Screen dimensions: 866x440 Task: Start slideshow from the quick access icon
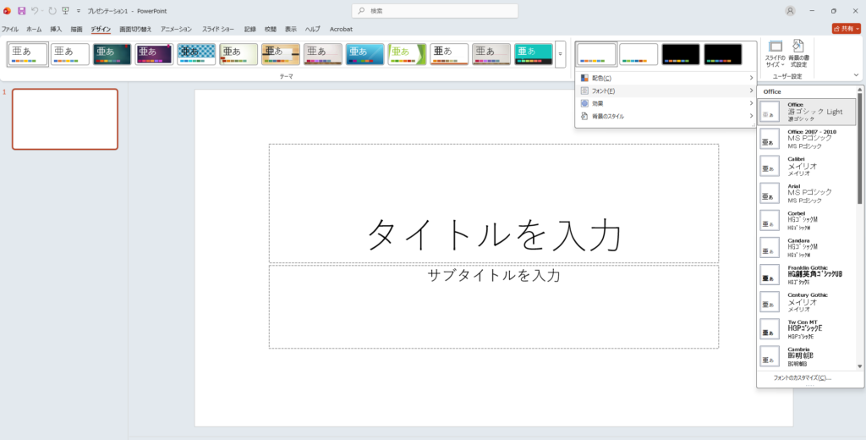65,11
